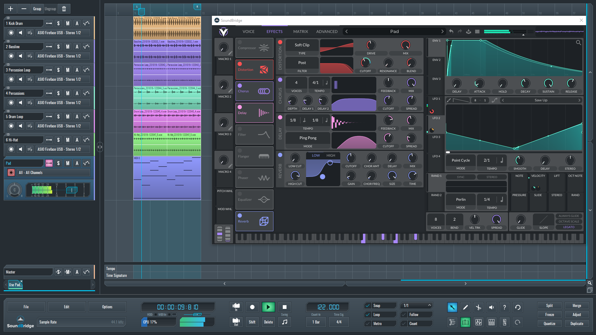Toggle the Snap checkbox

click(x=368, y=305)
